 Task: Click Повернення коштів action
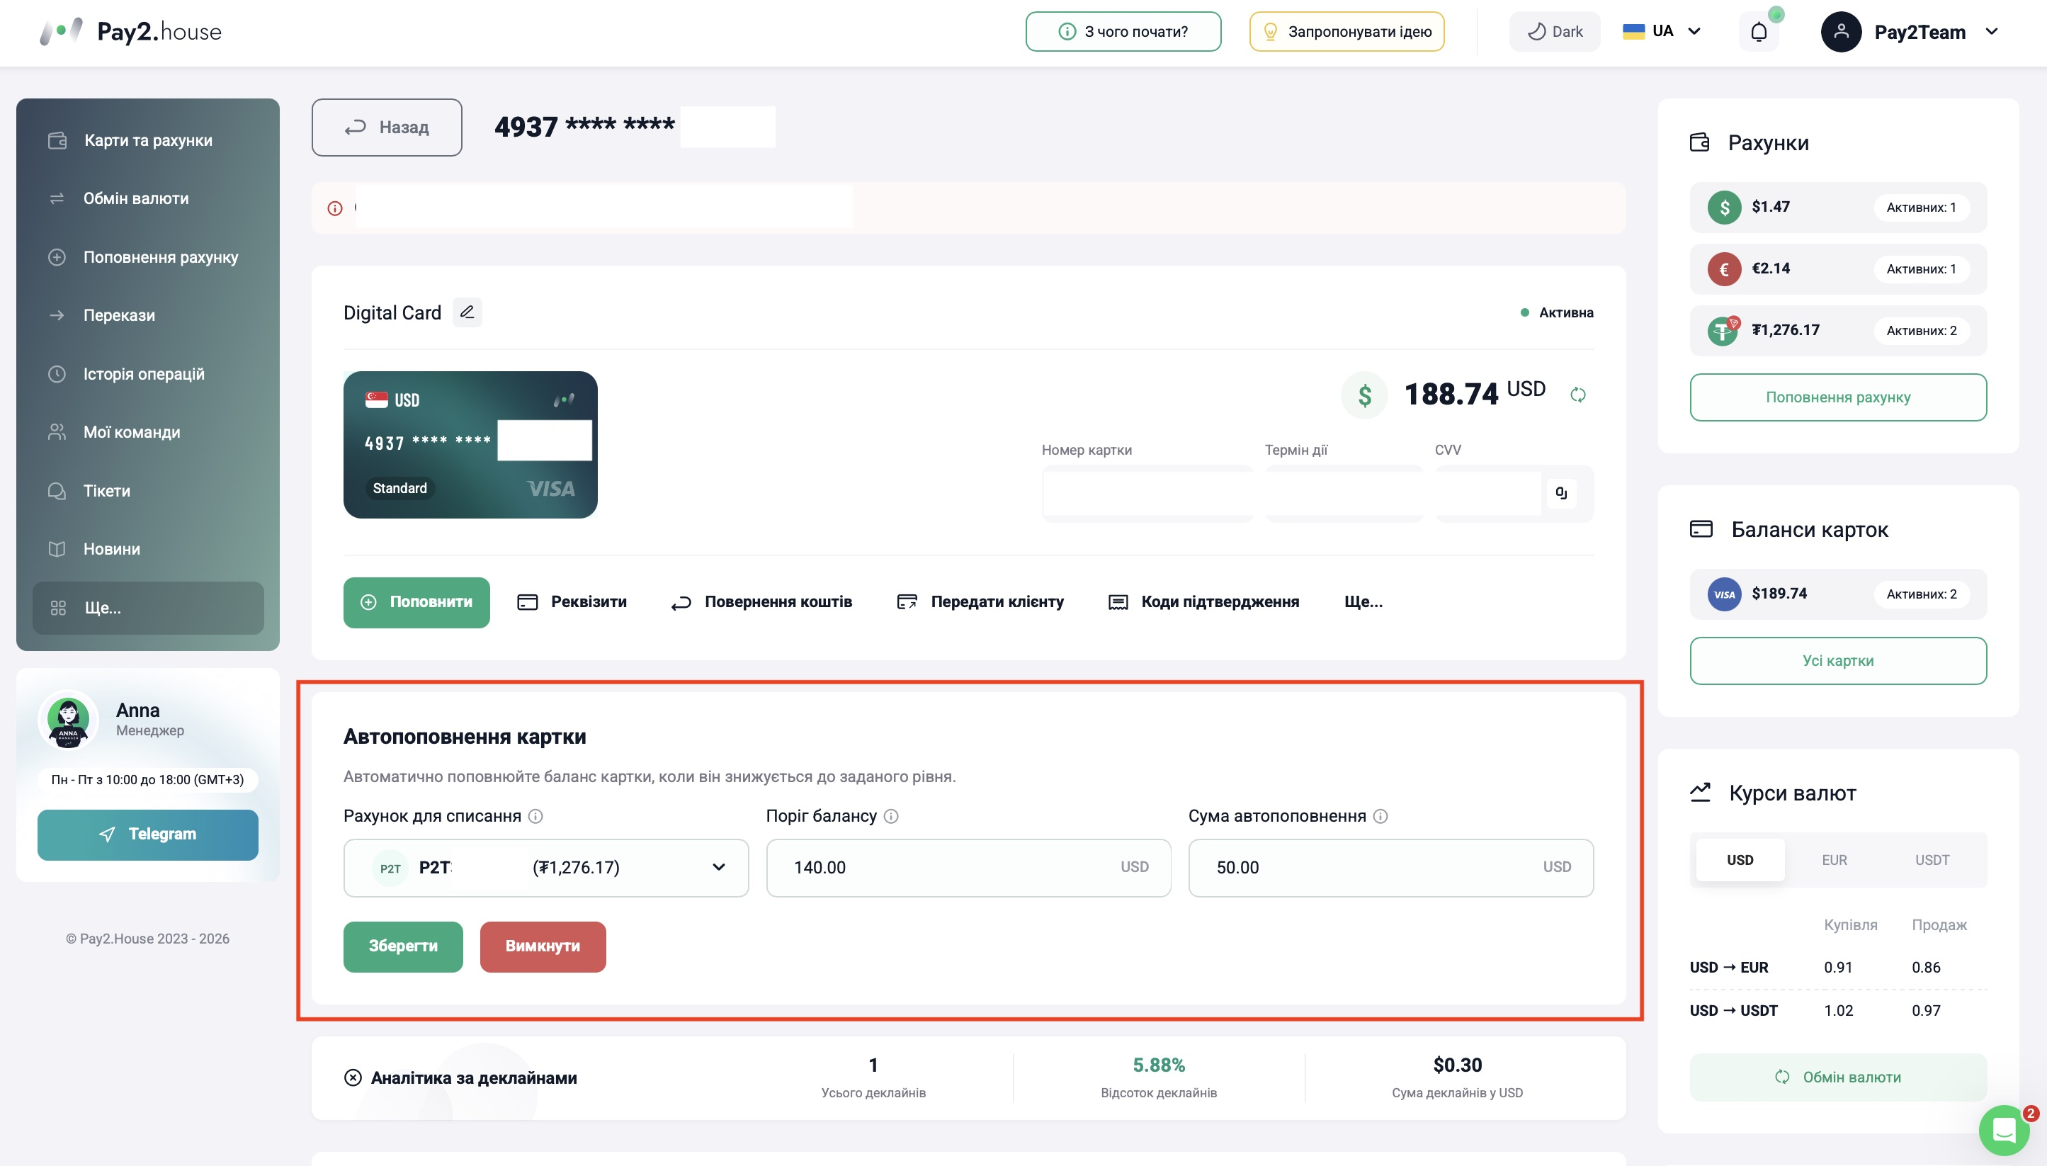tap(761, 602)
